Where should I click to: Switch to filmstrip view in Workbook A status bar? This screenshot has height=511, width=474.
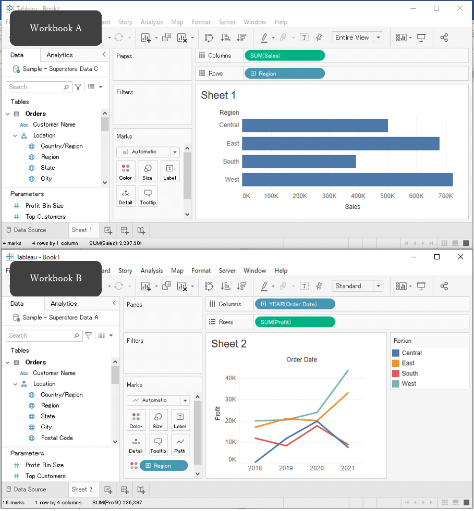pyautogui.click(x=455, y=243)
